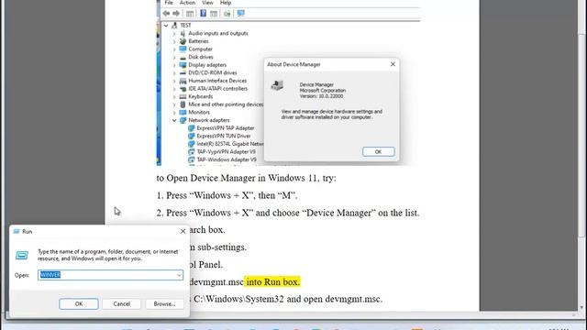Click the Keyboards category icon
Image resolution: width=587 pixels, height=330 pixels.
(183, 96)
